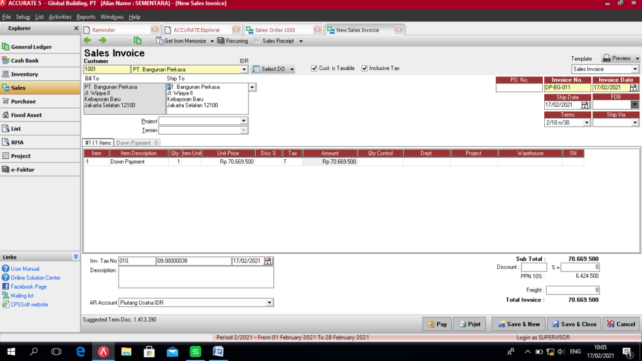Click into the Description text field
The image size is (642, 361).
(196, 277)
